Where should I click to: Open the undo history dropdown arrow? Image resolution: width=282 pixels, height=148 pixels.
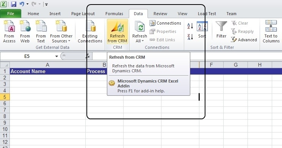coord(27,4)
